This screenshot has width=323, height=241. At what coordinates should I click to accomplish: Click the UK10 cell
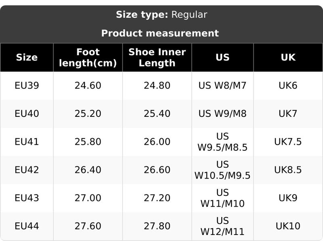288,226
